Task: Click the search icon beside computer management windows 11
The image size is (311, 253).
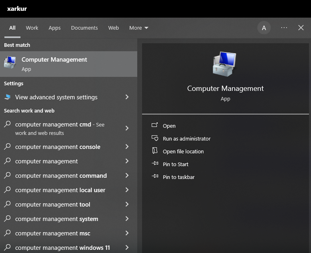Action: pyautogui.click(x=7, y=247)
